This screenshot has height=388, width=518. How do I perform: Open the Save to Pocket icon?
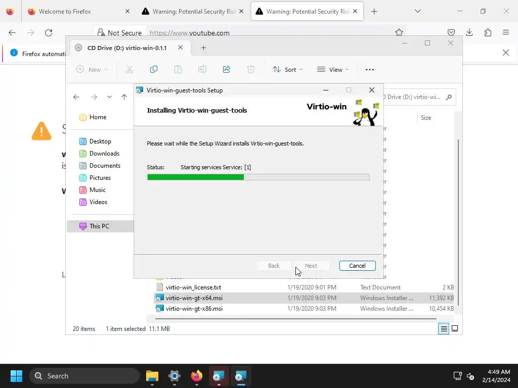coord(451,32)
